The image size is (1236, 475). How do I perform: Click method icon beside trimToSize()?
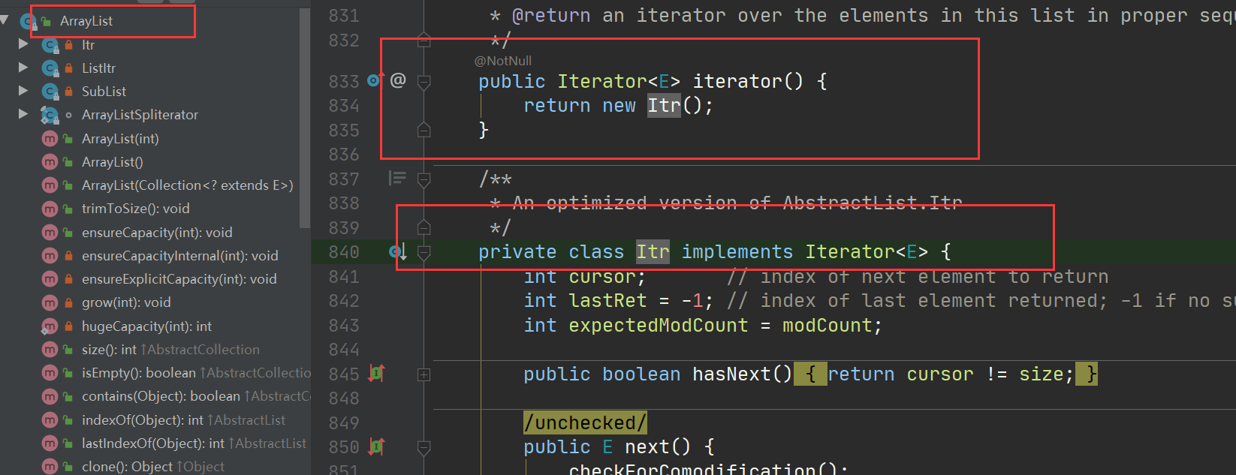50,209
